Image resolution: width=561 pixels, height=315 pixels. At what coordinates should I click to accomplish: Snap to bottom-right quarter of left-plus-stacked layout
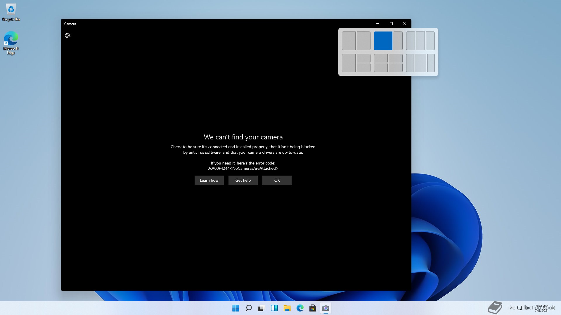[x=363, y=68]
